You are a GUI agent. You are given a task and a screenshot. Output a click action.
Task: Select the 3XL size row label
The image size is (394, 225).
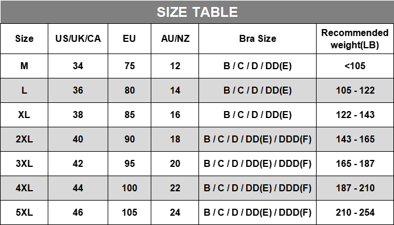coord(24,163)
